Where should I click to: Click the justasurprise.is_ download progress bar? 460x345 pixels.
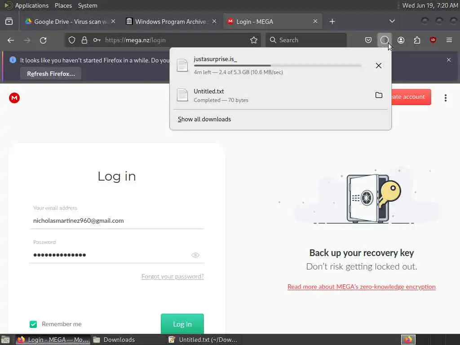(278, 66)
